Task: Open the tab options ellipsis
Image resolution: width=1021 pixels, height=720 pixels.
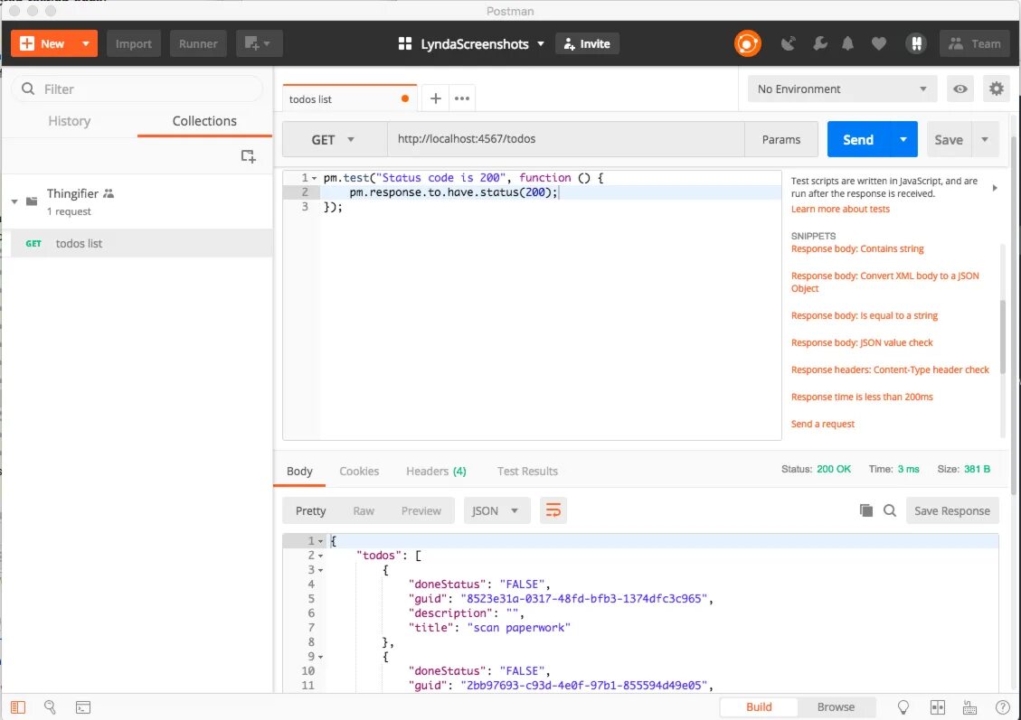Action: coord(461,98)
